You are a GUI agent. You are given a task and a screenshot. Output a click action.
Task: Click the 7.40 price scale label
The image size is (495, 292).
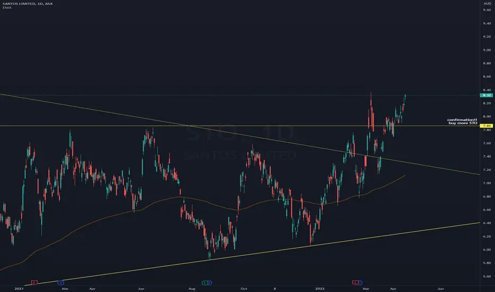pyautogui.click(x=487, y=156)
